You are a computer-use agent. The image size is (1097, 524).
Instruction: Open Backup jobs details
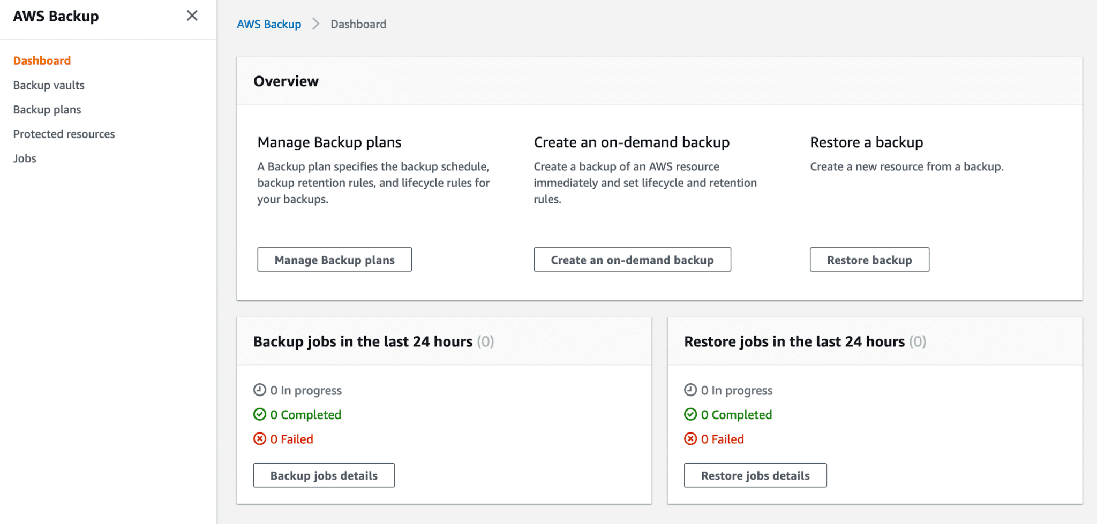click(324, 475)
